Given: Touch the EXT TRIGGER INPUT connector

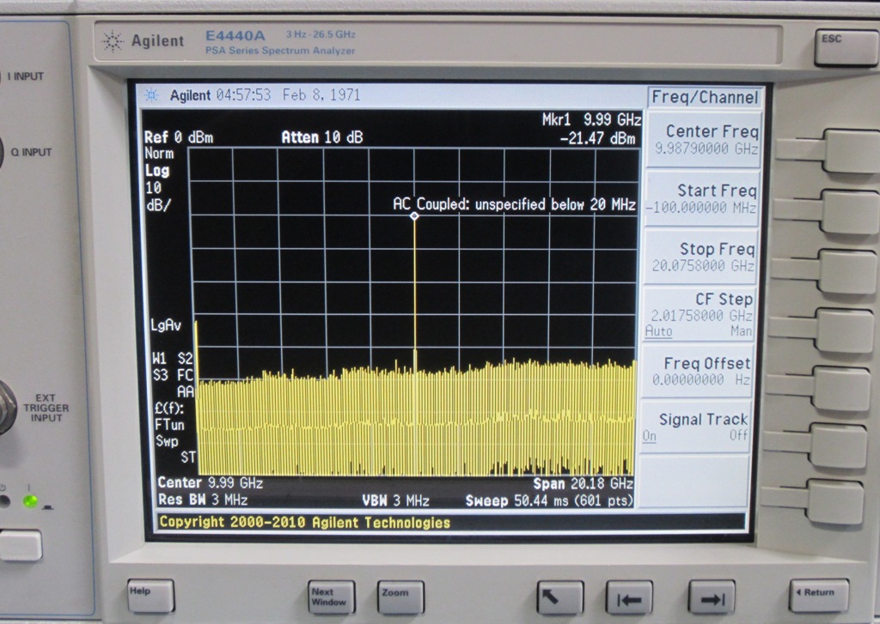Looking at the screenshot, I should point(4,409).
